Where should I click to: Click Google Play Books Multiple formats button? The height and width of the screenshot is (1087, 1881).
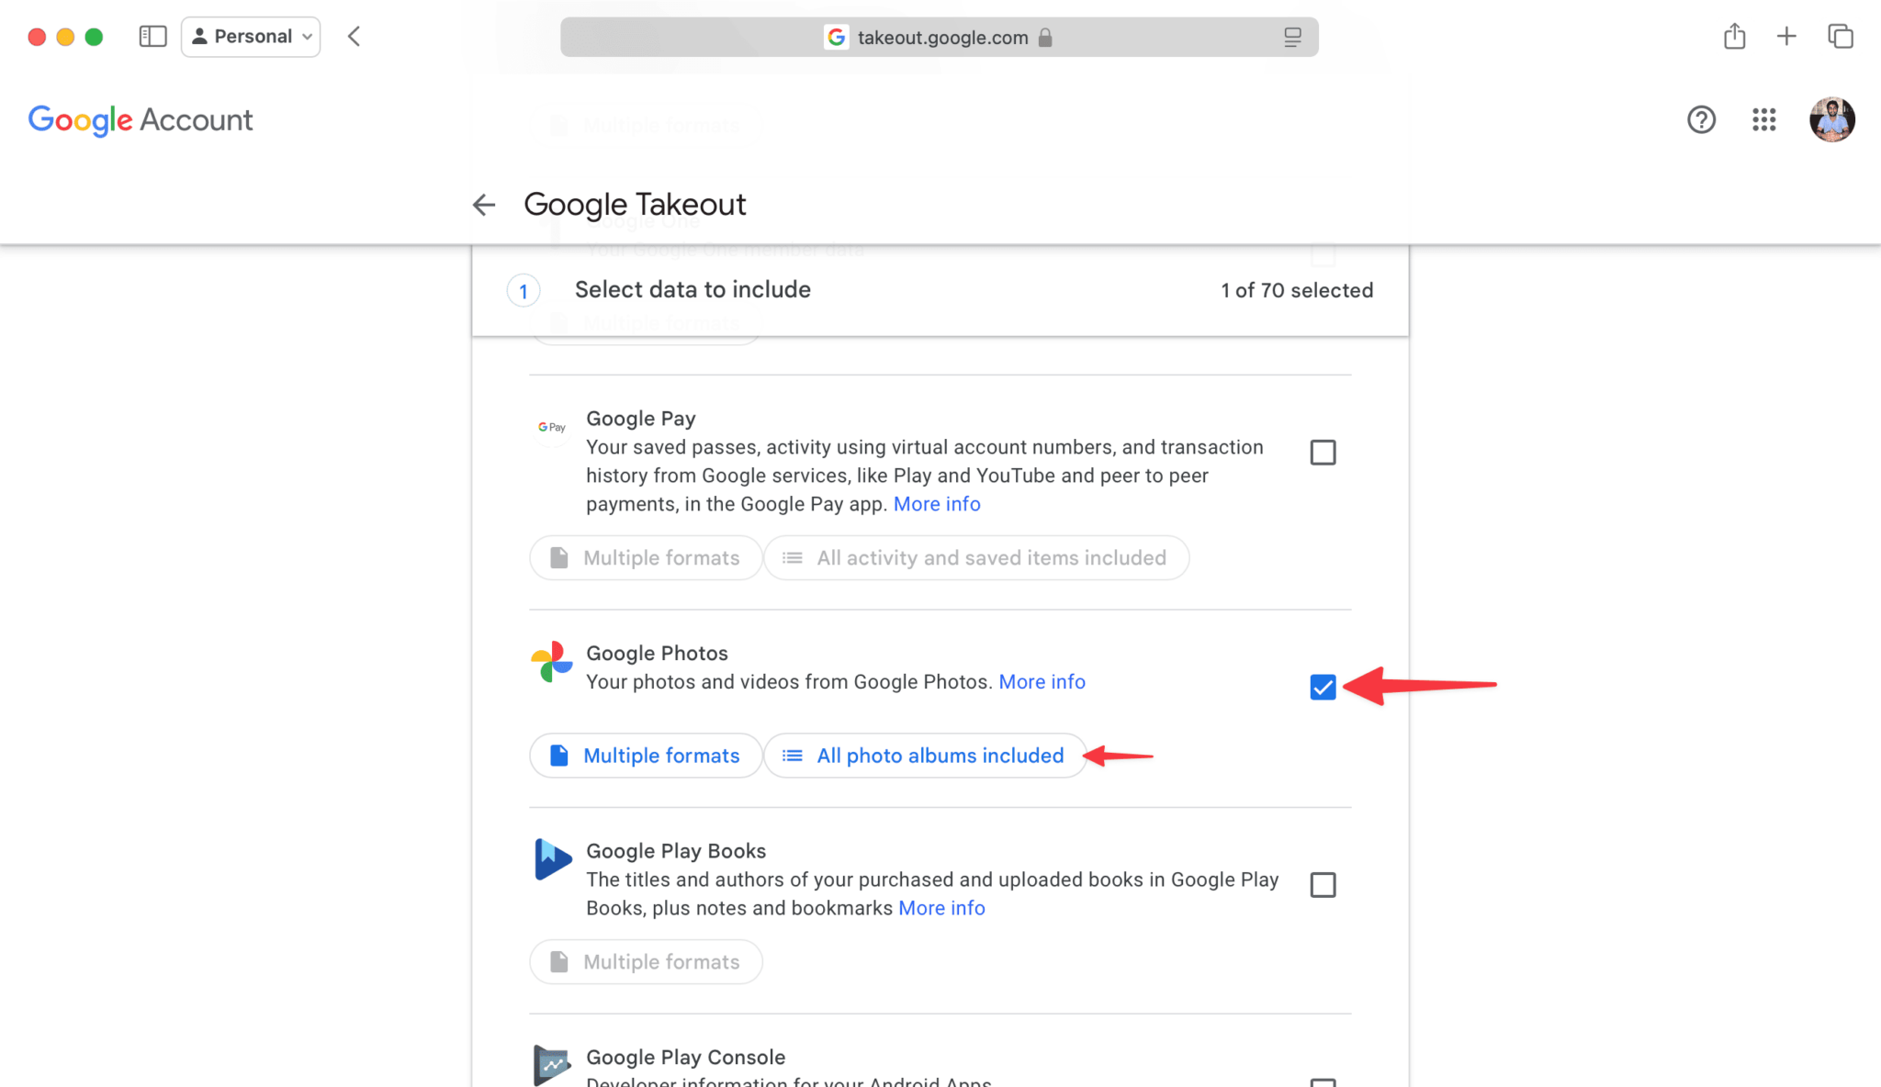(x=646, y=962)
